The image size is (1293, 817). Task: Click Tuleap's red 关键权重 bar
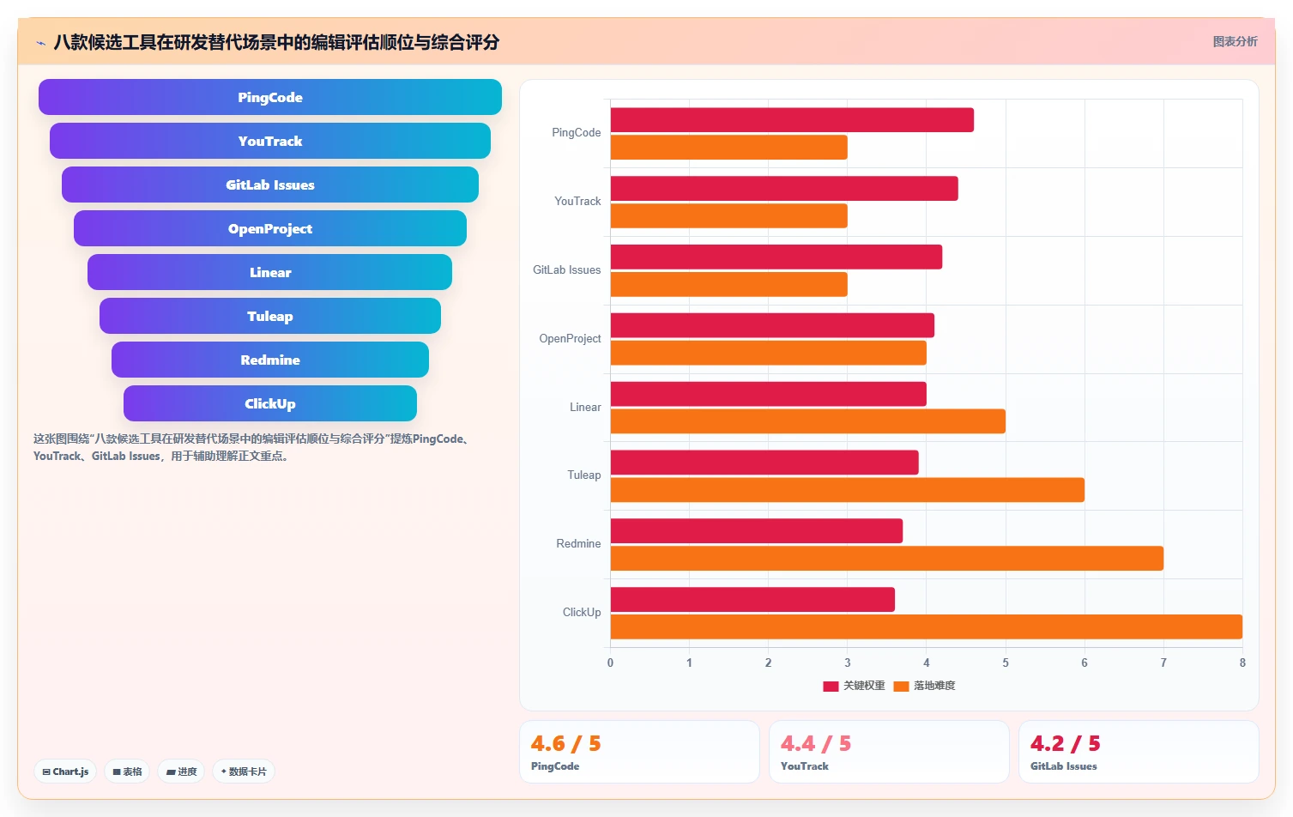pyautogui.click(x=764, y=463)
